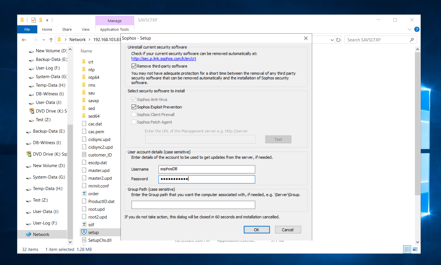Open the Network node in sidebar
The width and height of the screenshot is (441, 265).
[x=41, y=234]
